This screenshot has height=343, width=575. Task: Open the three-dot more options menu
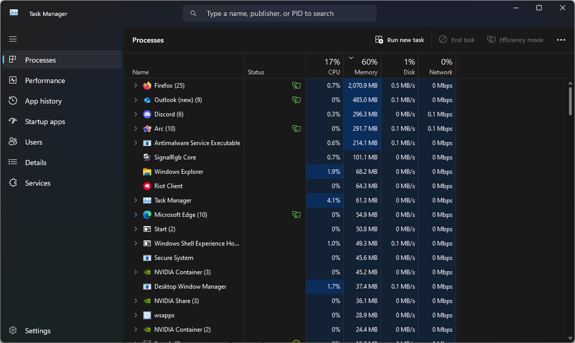pos(561,39)
